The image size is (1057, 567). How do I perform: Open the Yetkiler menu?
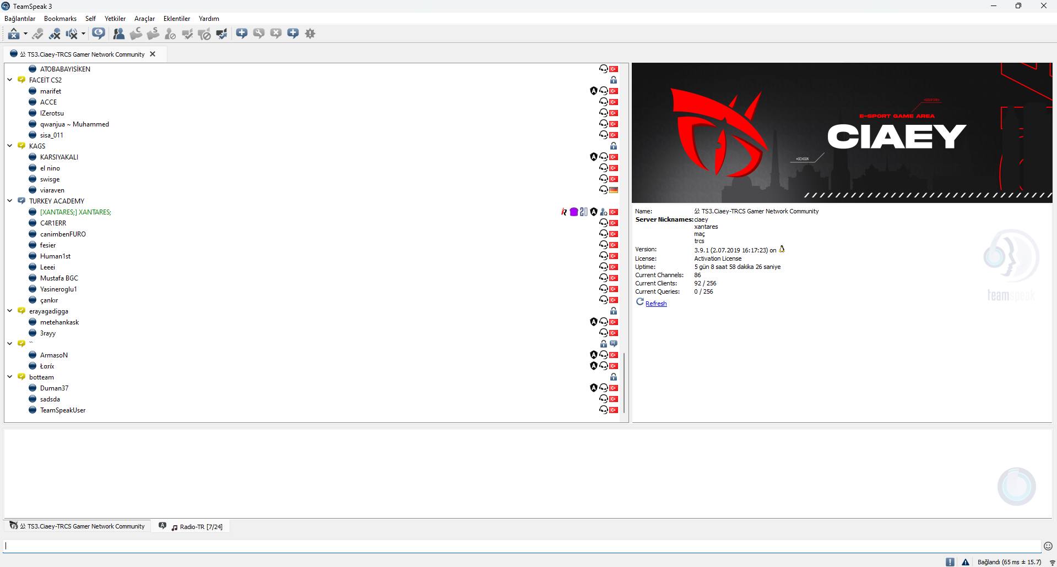(x=115, y=19)
